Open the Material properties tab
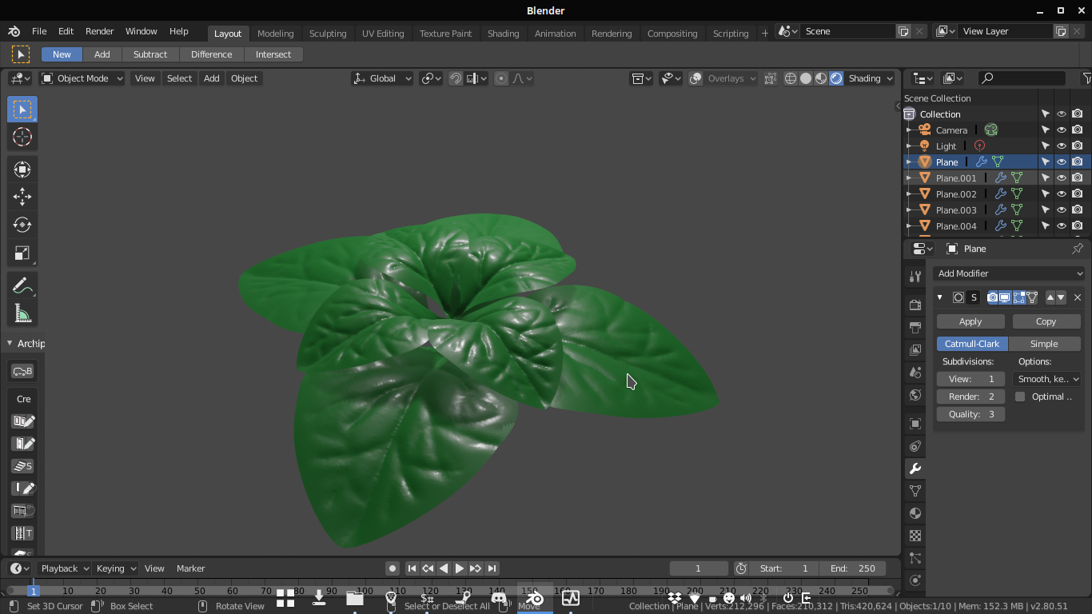Image resolution: width=1092 pixels, height=614 pixels. click(915, 513)
